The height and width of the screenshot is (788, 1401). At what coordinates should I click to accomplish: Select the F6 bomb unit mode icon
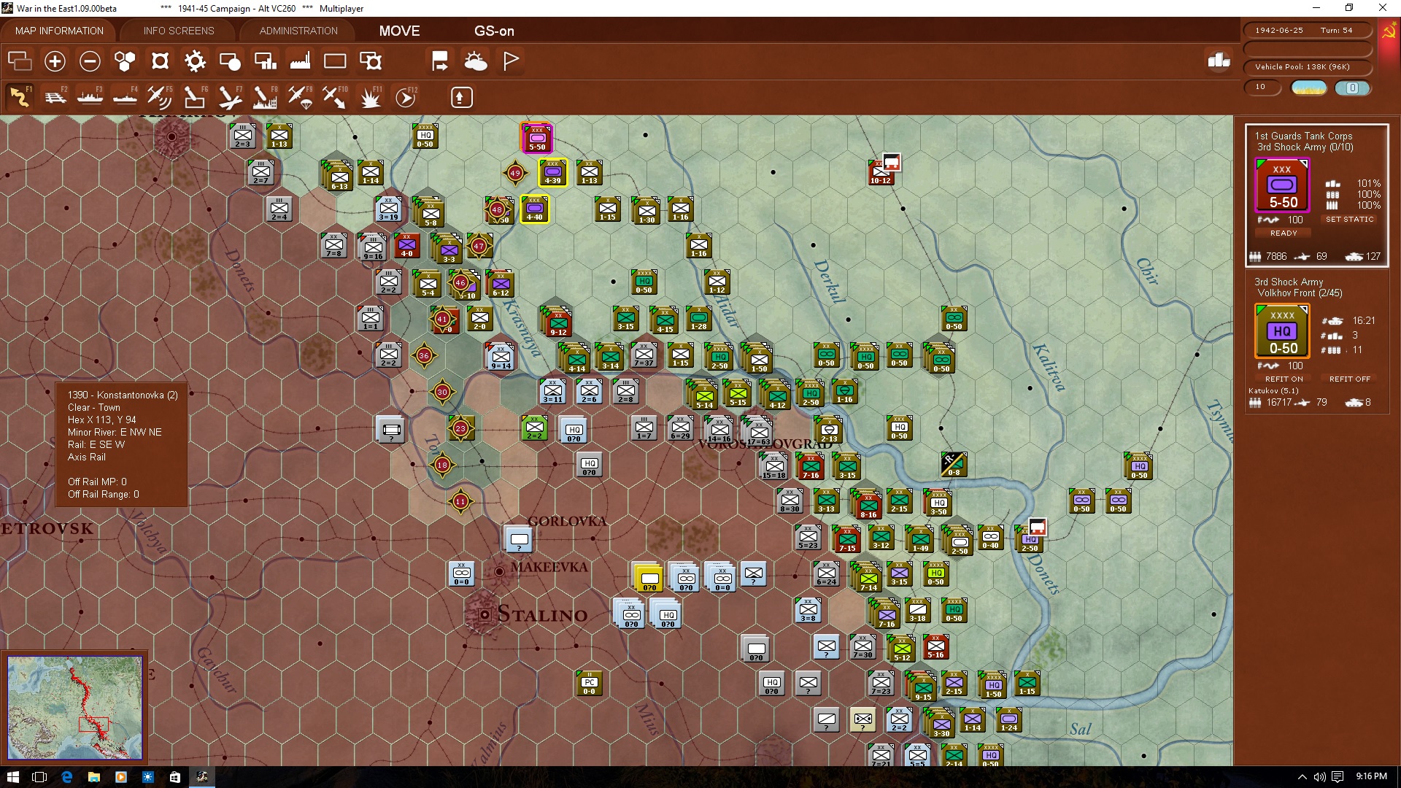click(195, 97)
